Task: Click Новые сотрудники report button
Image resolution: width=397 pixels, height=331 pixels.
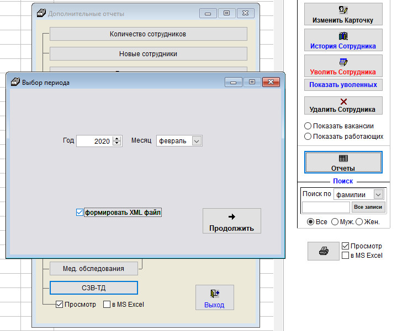Action: pos(149,54)
